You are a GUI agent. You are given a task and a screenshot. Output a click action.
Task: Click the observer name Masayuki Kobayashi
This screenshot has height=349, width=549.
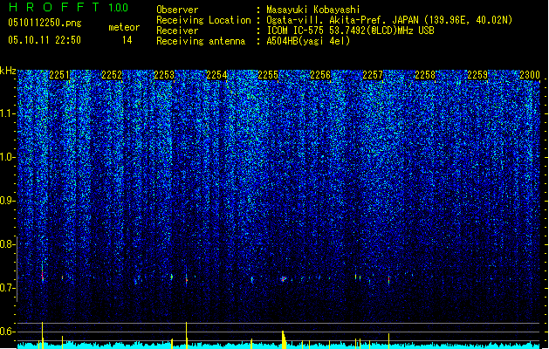(x=313, y=10)
